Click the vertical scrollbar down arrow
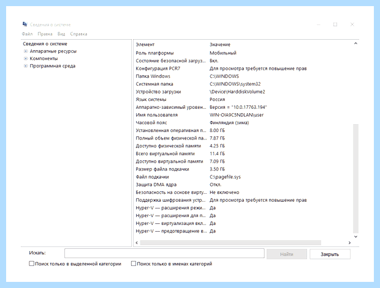Screen dimensions: 380x288 point(355,237)
